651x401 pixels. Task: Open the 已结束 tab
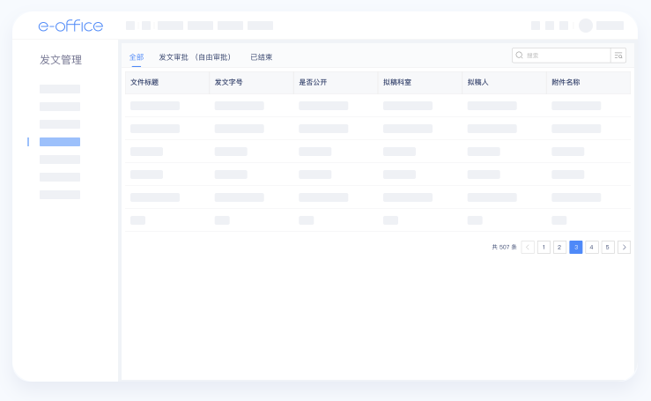[262, 57]
